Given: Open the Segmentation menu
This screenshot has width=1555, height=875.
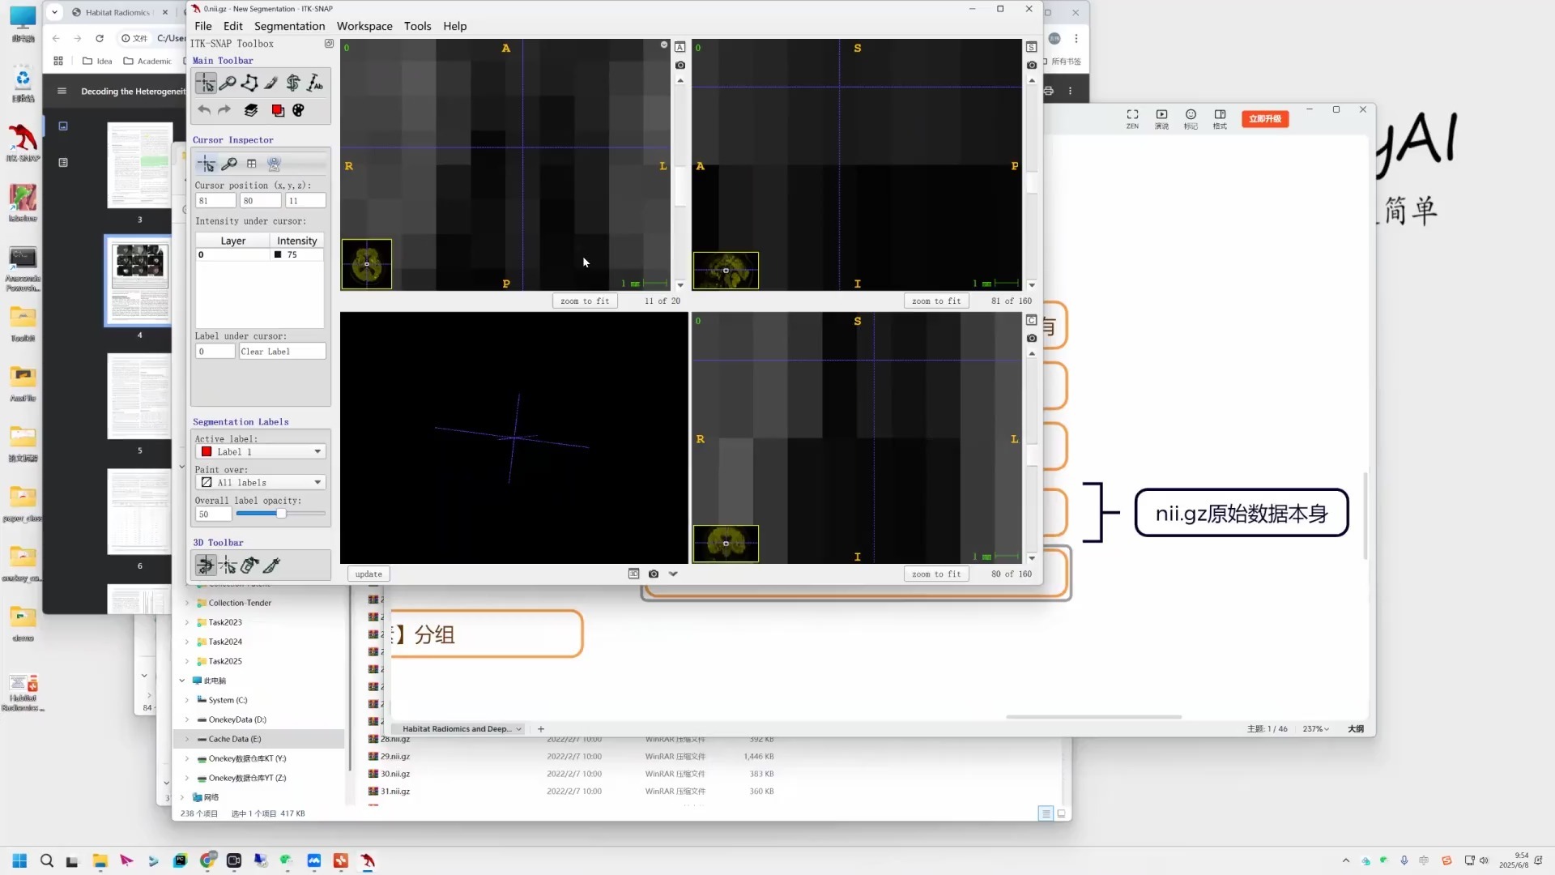Looking at the screenshot, I should [289, 26].
